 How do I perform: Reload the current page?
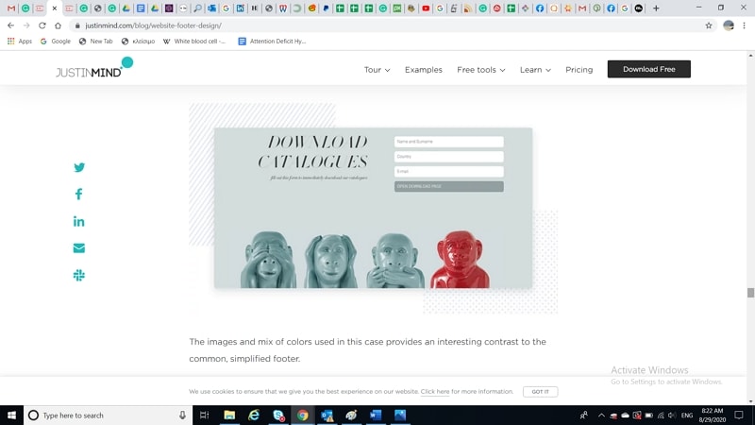[42, 25]
